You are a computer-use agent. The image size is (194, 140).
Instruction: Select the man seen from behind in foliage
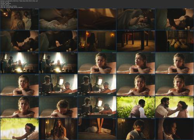coord(136,107)
